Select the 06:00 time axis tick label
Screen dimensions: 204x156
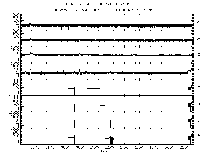click(x=65, y=147)
